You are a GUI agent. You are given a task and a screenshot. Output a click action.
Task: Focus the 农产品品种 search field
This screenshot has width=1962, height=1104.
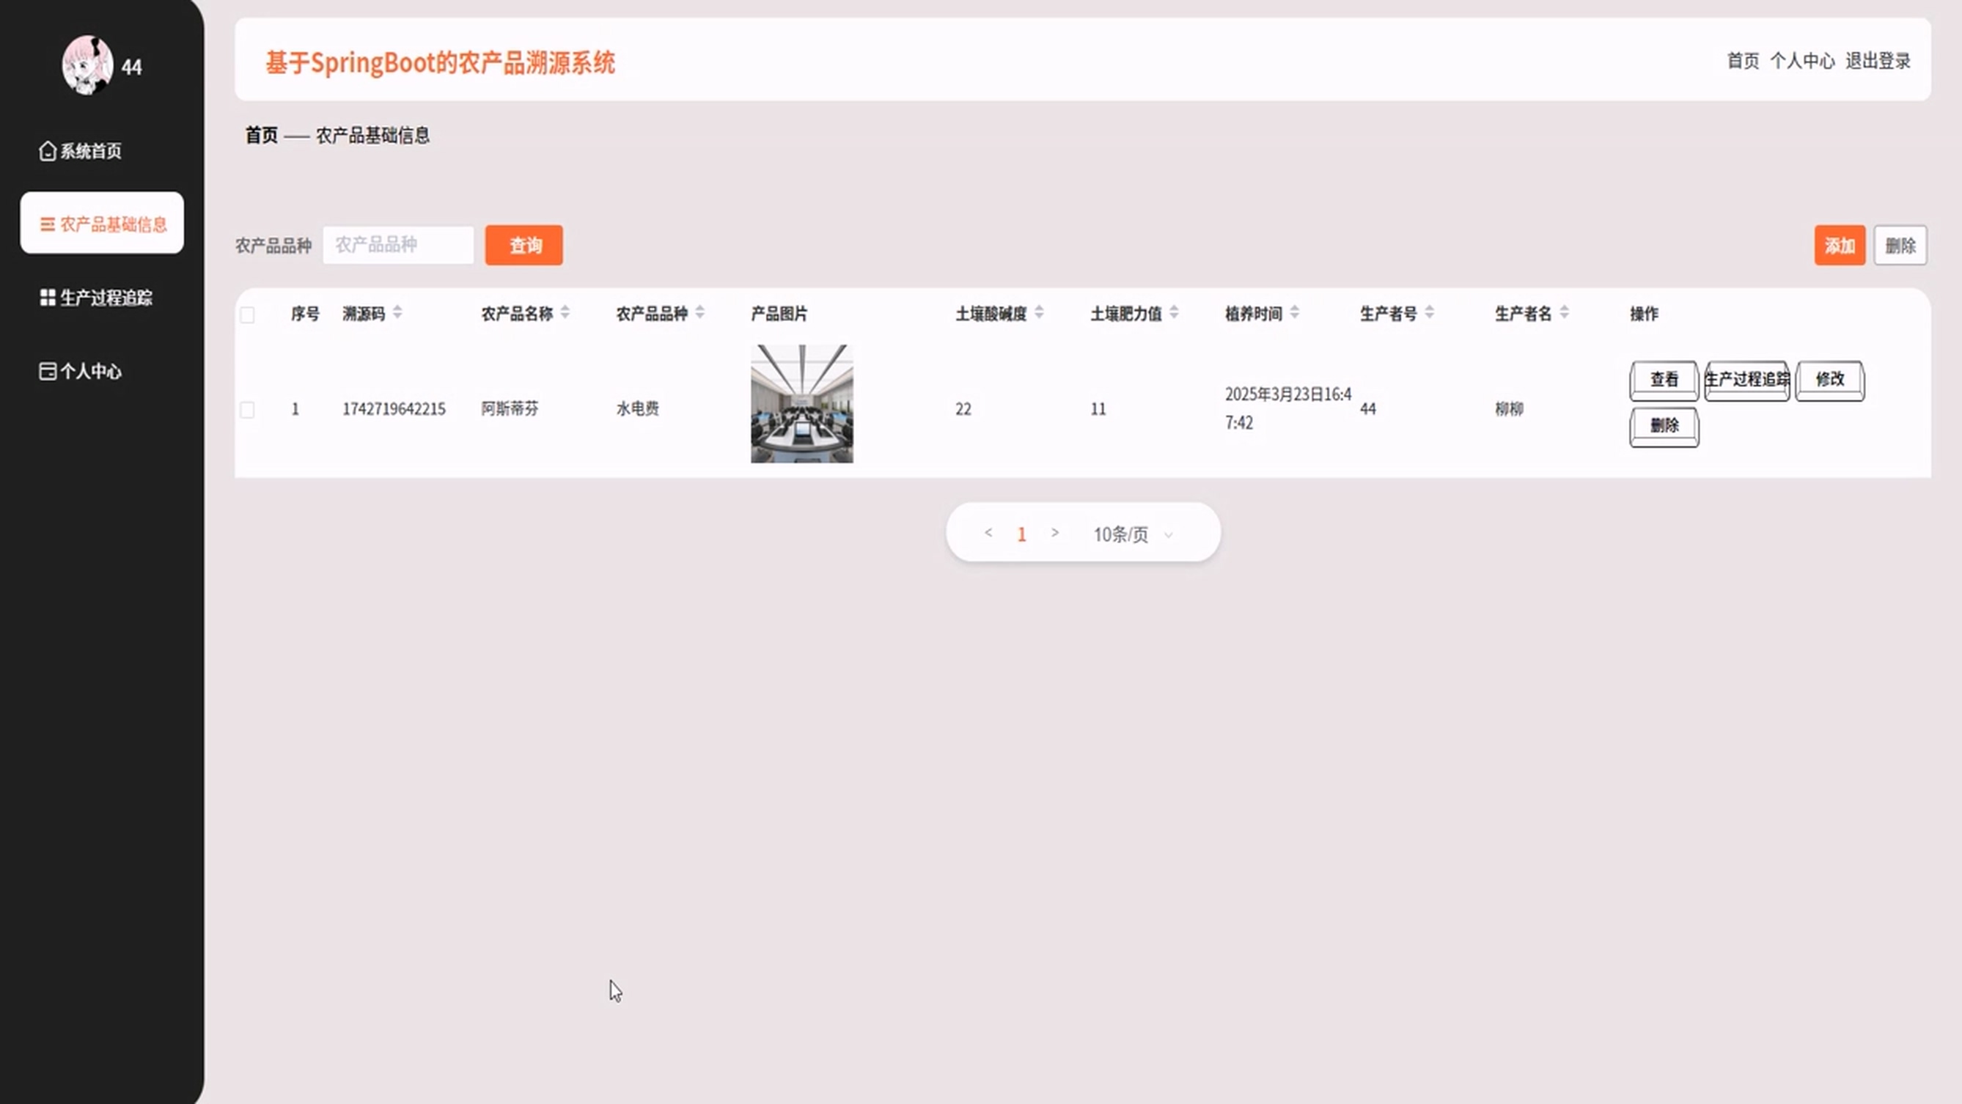coord(397,244)
